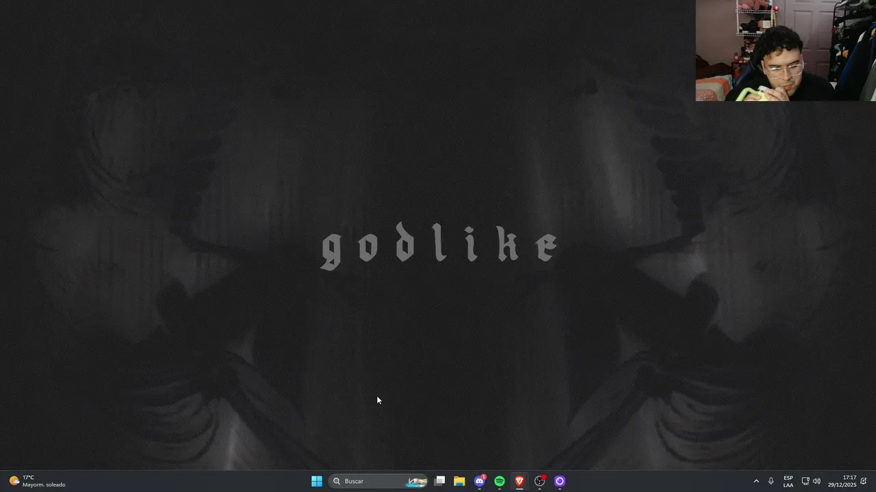Open the volume speaker icon
The height and width of the screenshot is (492, 876).
(x=816, y=481)
